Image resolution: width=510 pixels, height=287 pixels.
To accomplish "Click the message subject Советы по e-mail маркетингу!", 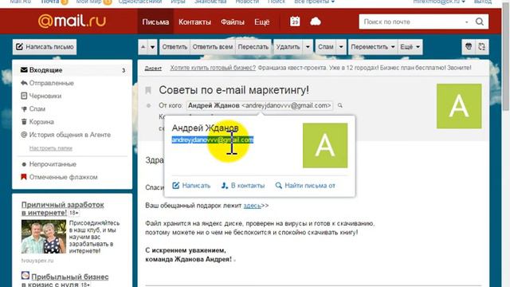I will pyautogui.click(x=233, y=90).
